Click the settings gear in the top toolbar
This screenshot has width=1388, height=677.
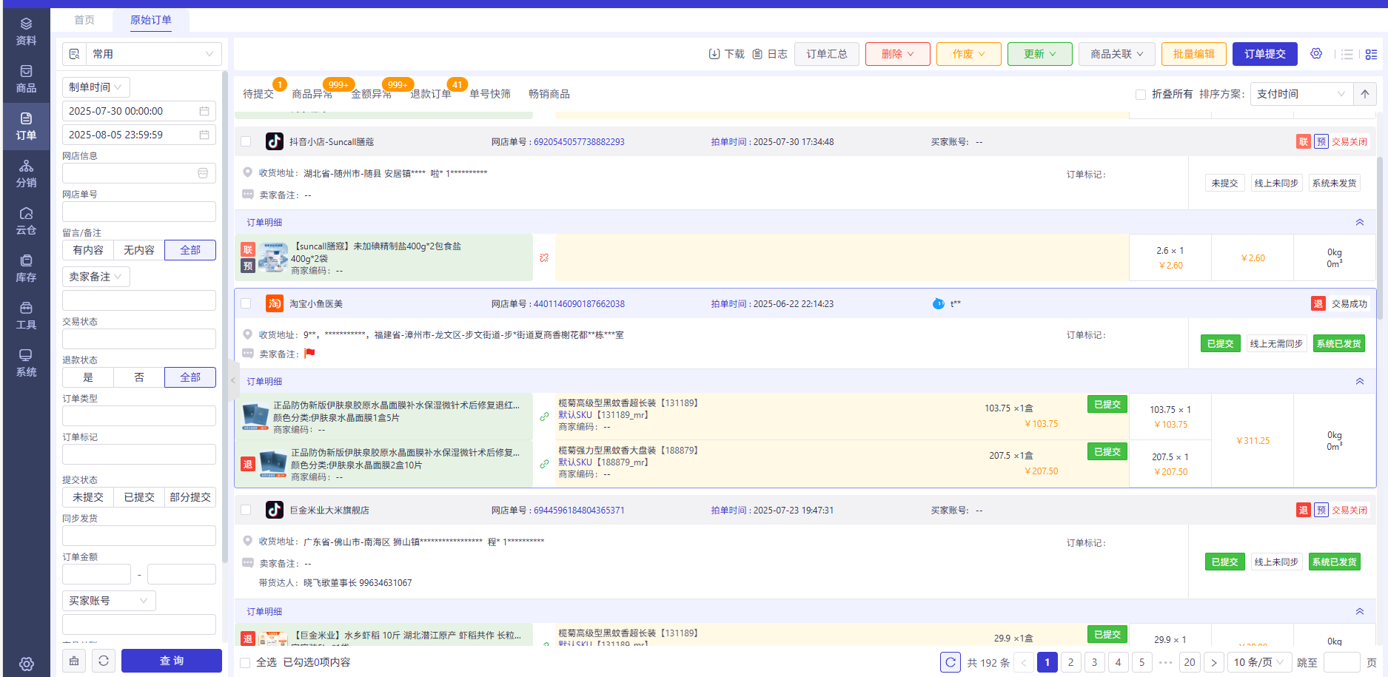pos(1315,54)
